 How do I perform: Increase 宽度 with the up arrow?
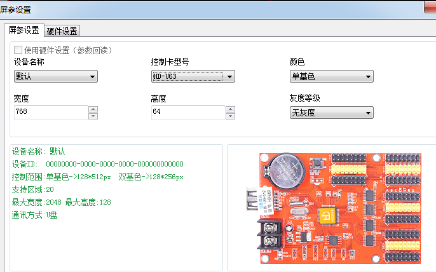pos(93,109)
